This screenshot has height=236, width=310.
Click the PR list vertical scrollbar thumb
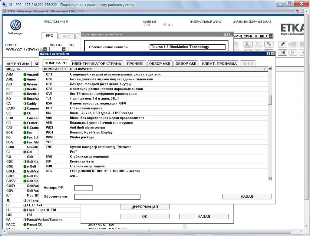pos(270,100)
